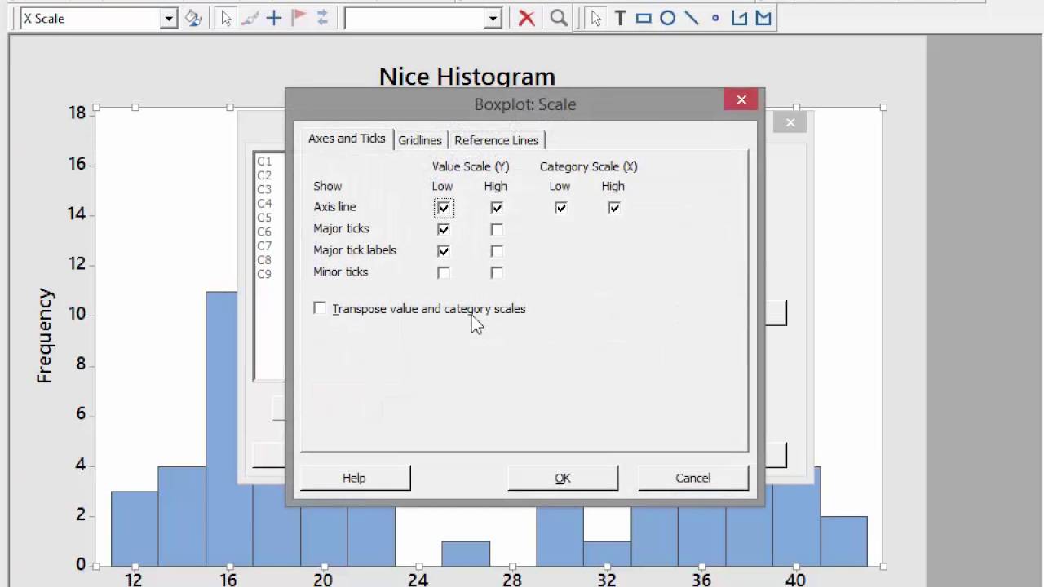Close the background dialog with grey X

coord(790,122)
